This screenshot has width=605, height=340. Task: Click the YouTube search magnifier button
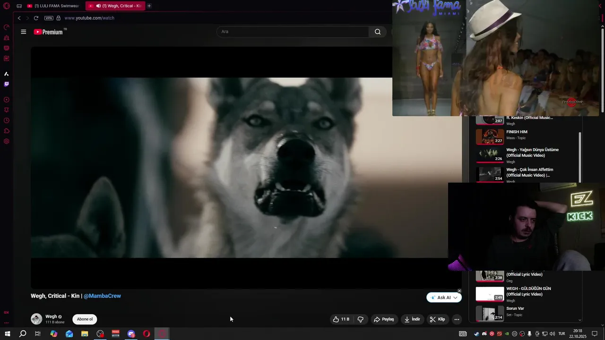[378, 32]
